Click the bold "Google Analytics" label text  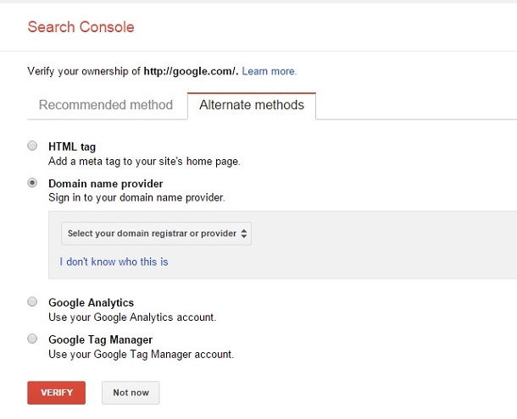(x=91, y=302)
